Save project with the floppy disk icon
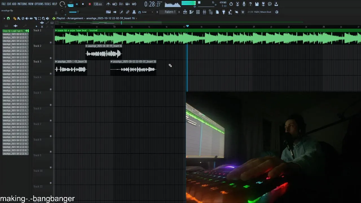Viewport: 361px width, 203px height. click(x=257, y=4)
